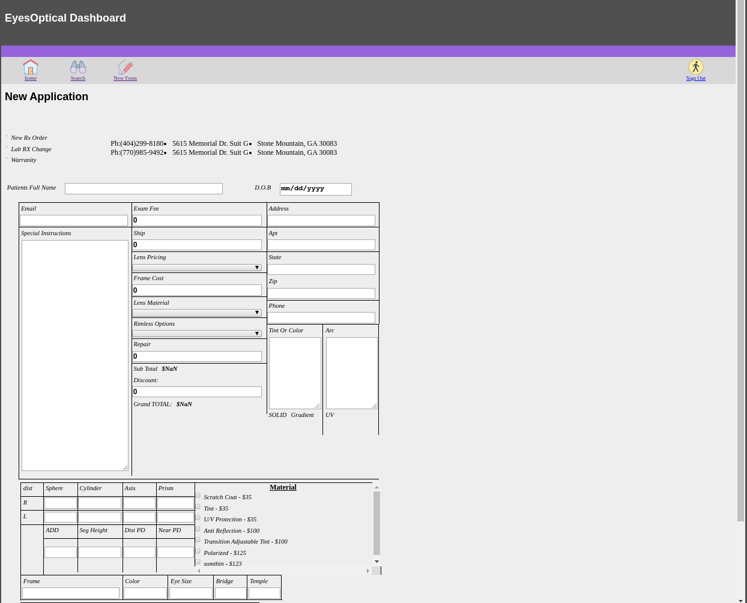Click the Material list scroll-down arrow

pos(377,562)
